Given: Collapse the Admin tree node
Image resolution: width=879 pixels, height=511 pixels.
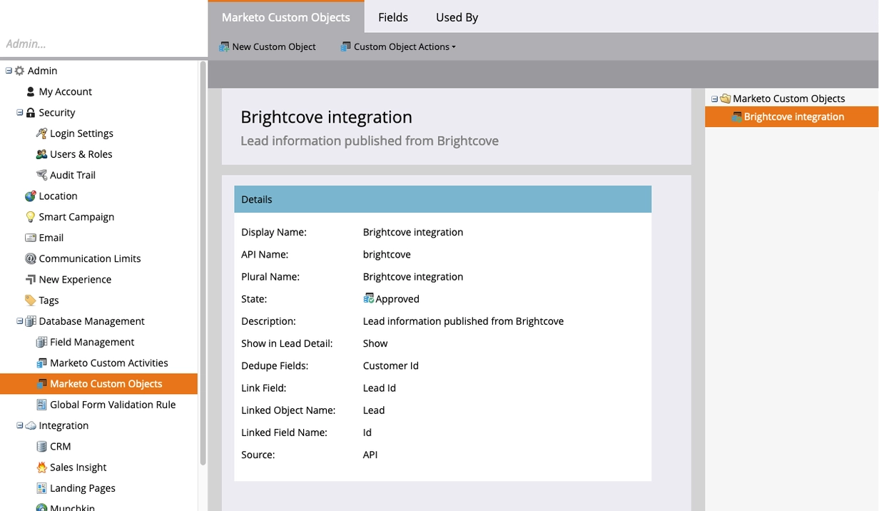Looking at the screenshot, I should point(9,71).
